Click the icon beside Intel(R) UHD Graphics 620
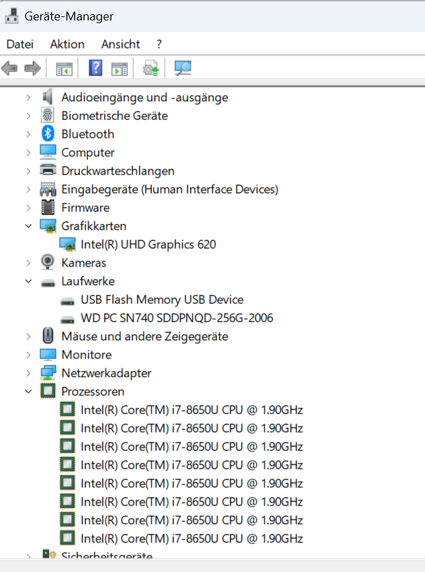The image size is (425, 572). point(67,244)
